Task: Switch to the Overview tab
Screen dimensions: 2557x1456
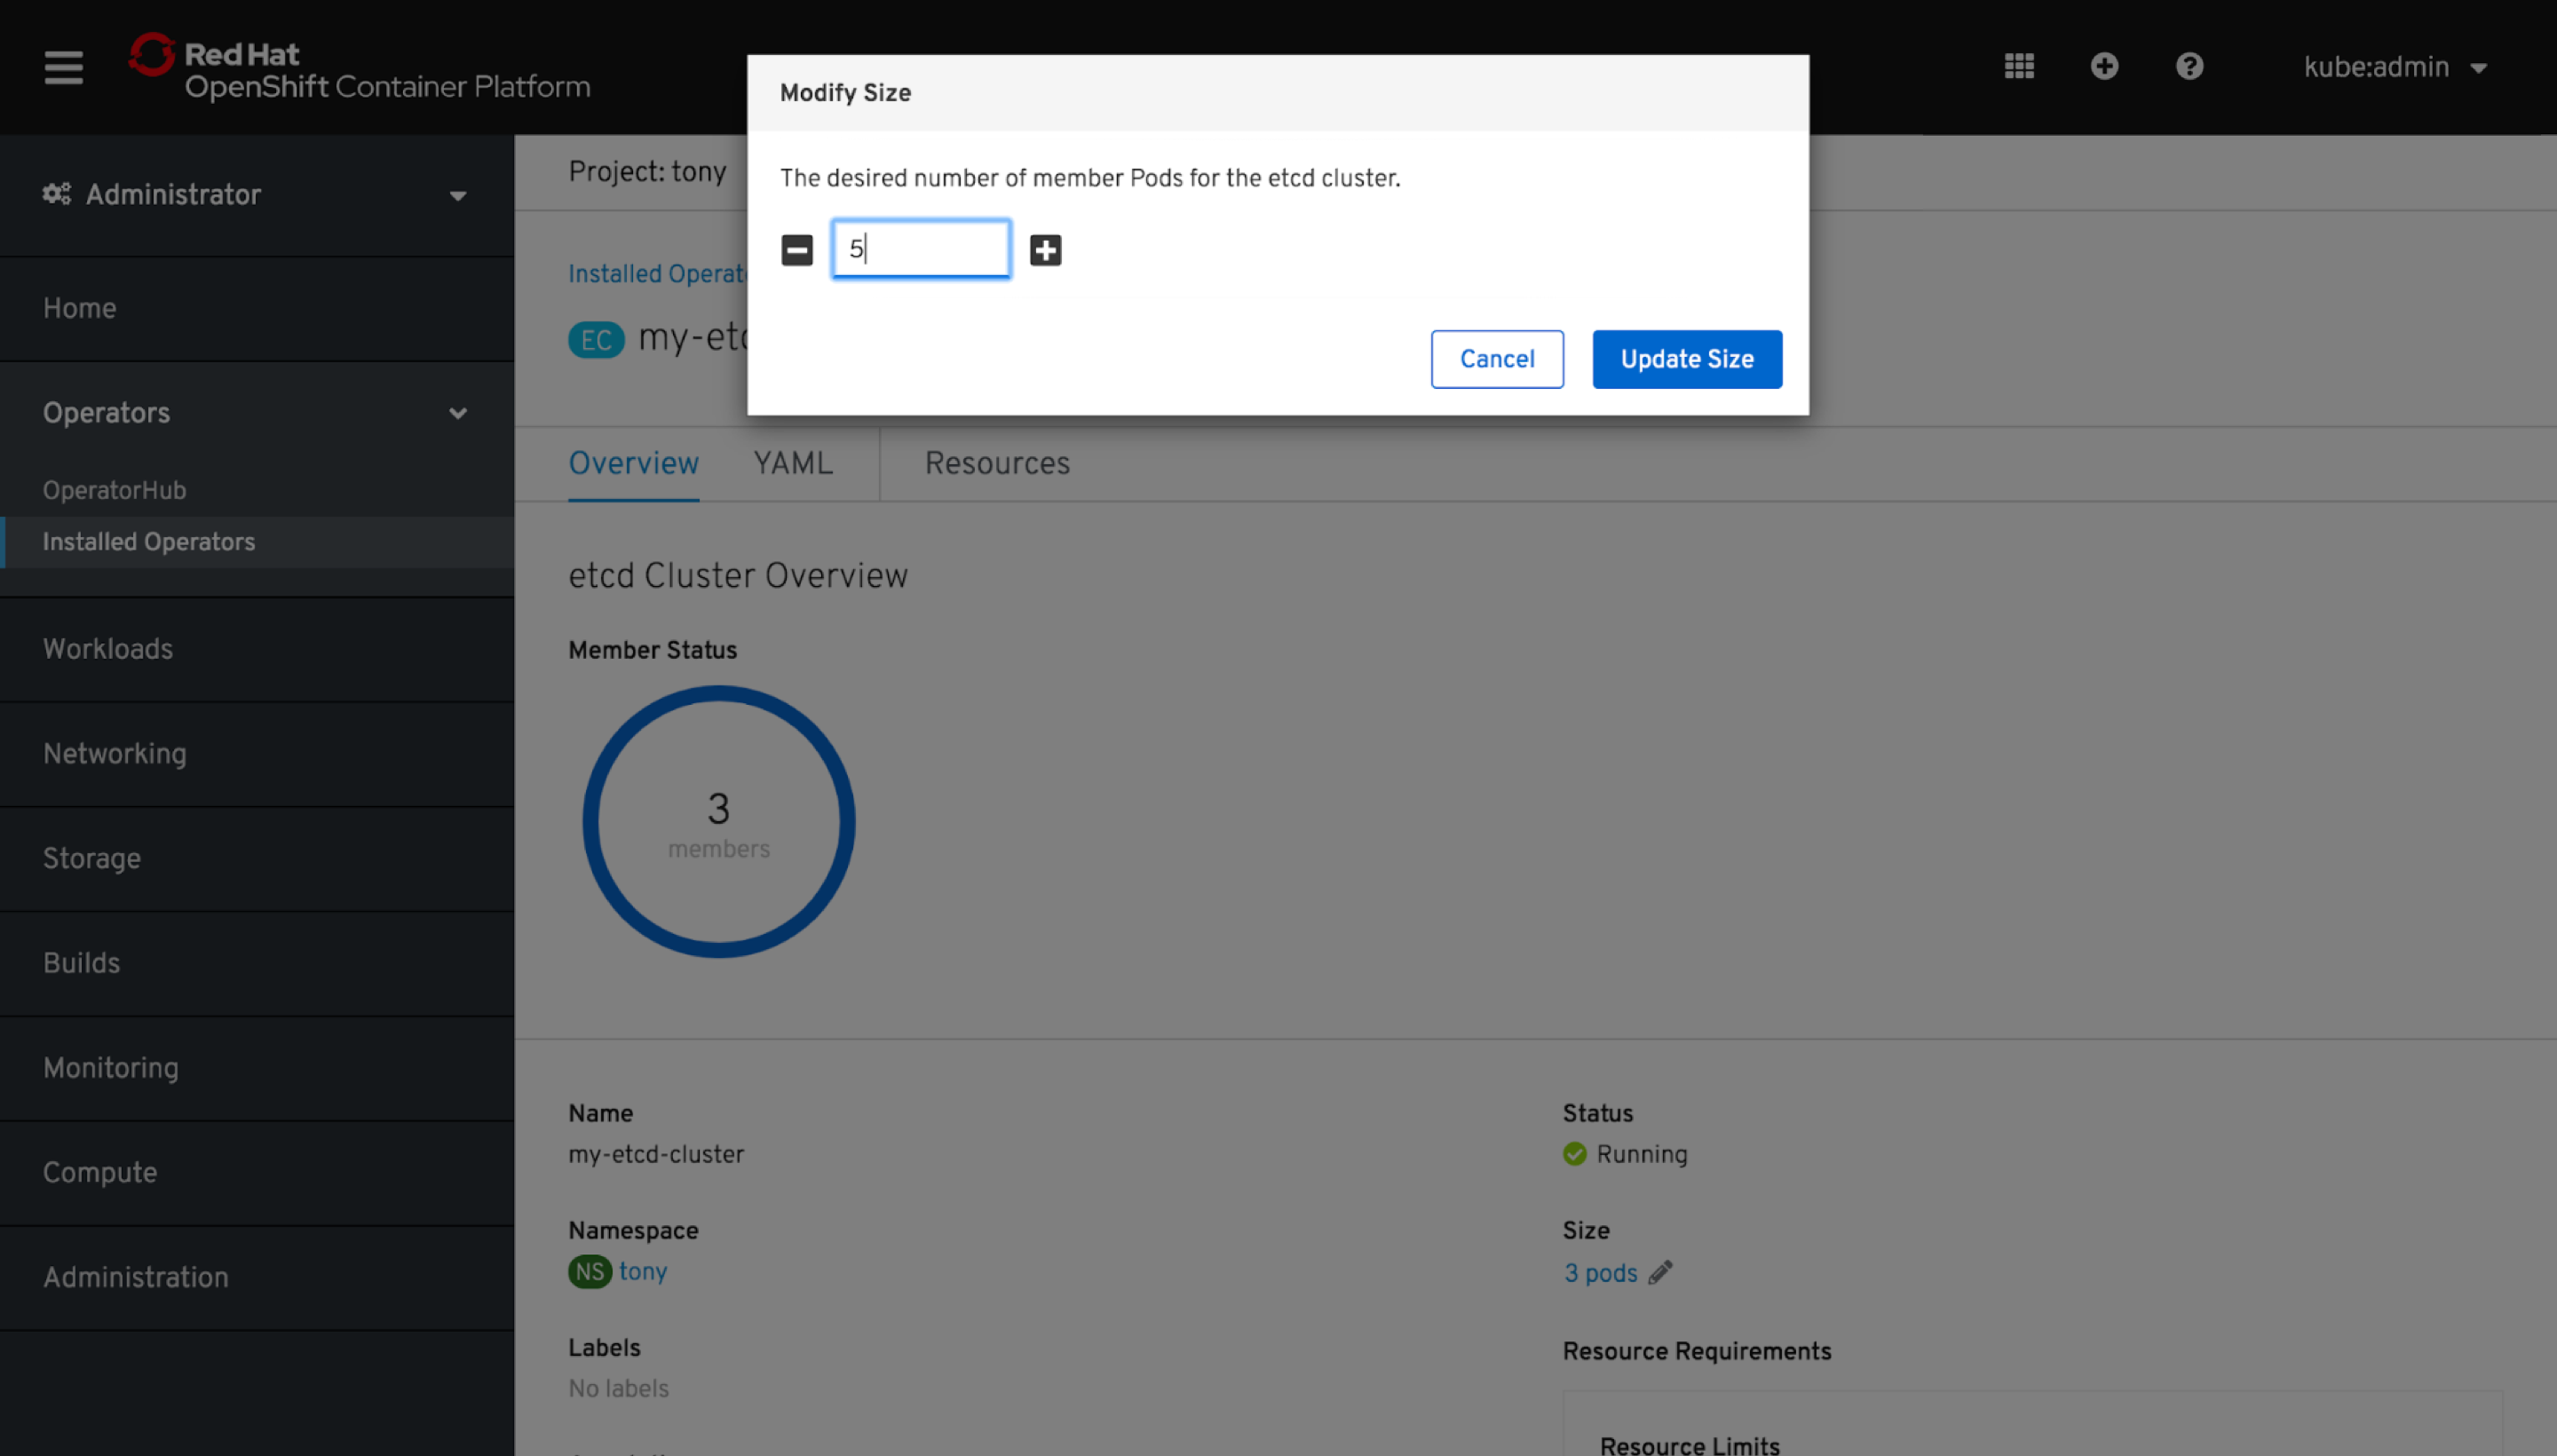Action: [633, 463]
